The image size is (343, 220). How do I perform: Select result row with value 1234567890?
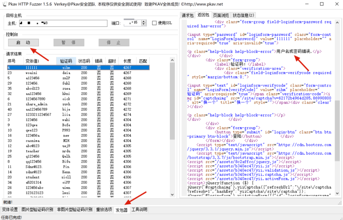coord(78,99)
